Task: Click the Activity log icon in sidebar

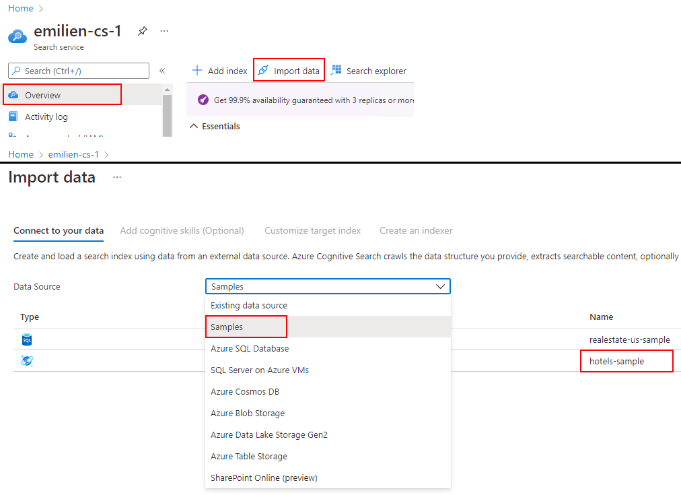Action: [13, 117]
